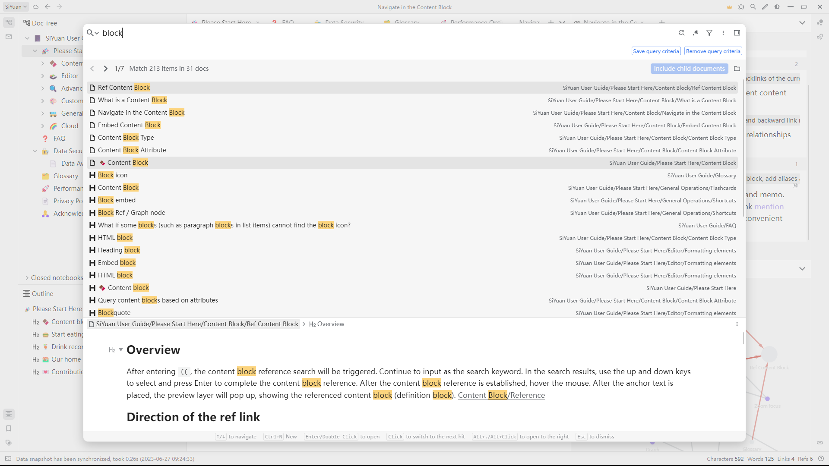Select the Navigate in the Content Block tab
This screenshot has height=466, width=829.
610,23
